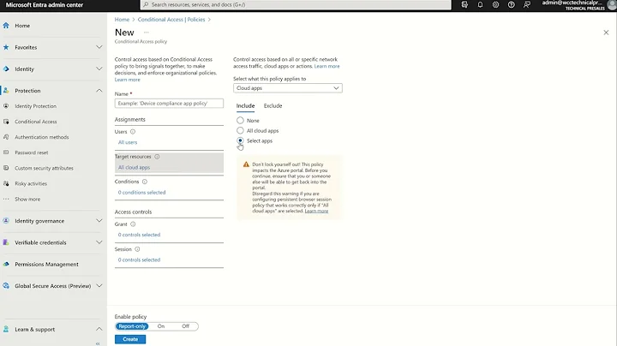Collapse the sidebar with double chevron
Viewport: 617px width, 346px height.
(98, 343)
